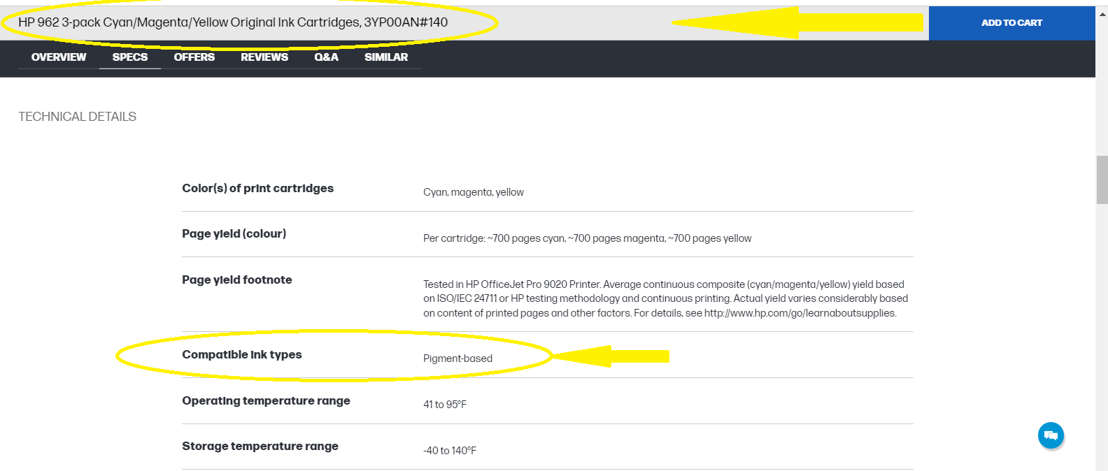Click the TECHNICAL DETAILS heading
Image resolution: width=1108 pixels, height=471 pixels.
(78, 117)
